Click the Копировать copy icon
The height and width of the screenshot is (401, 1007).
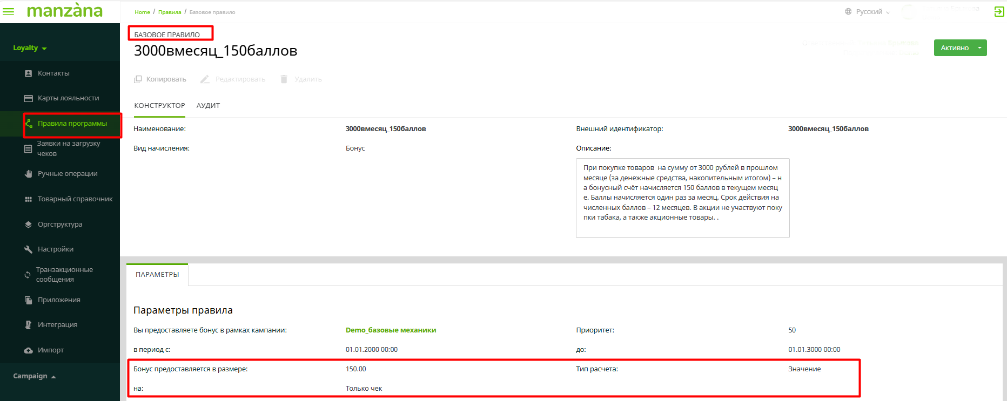coord(138,79)
